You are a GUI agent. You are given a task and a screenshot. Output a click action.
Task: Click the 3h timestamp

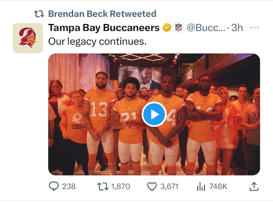click(x=237, y=28)
